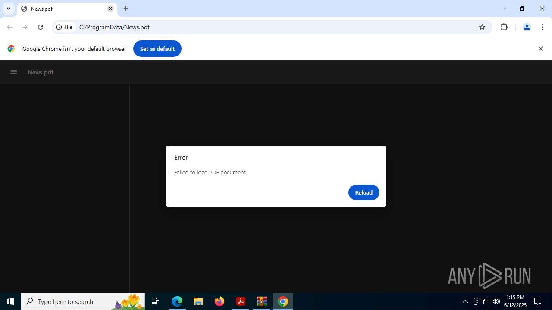Screen dimensions: 552x310
Task: Open the taskbar clock showing 1:15 PM
Action: pyautogui.click(x=515, y=301)
